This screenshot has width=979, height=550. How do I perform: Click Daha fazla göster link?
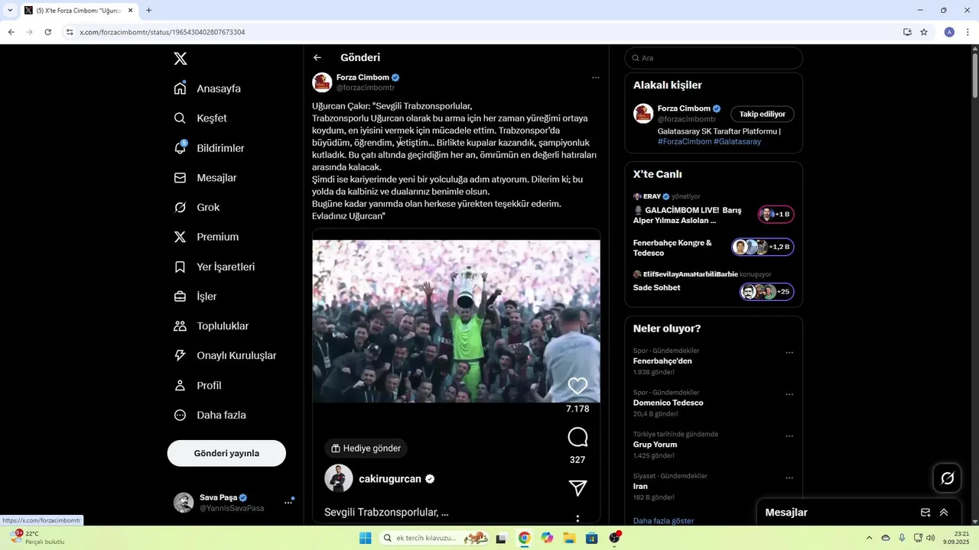coord(664,521)
